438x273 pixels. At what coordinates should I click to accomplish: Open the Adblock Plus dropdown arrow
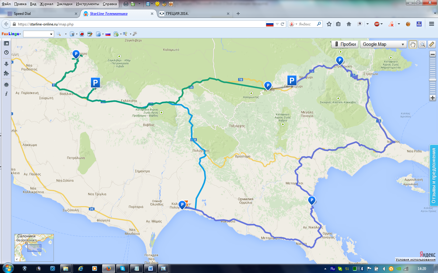click(x=381, y=24)
